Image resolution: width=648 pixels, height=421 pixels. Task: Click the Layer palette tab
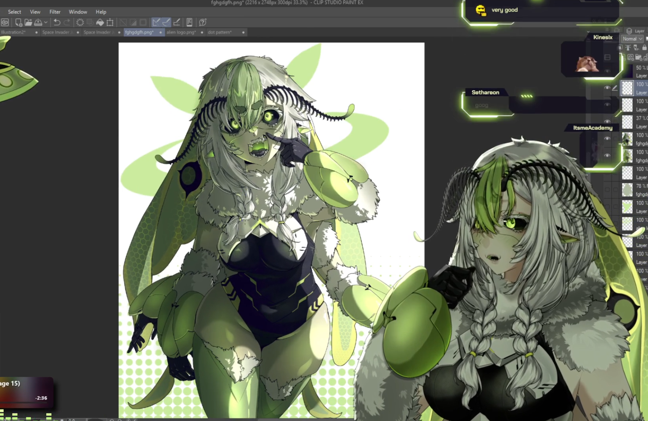point(636,31)
